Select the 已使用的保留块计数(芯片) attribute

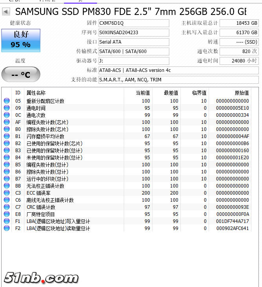click(55, 143)
